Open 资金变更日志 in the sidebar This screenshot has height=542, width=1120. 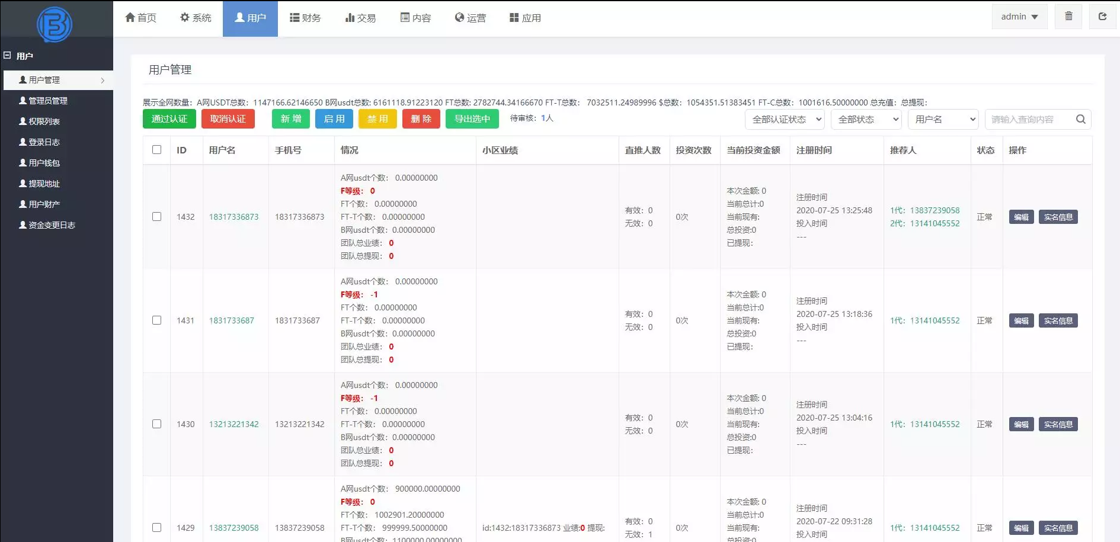point(52,225)
